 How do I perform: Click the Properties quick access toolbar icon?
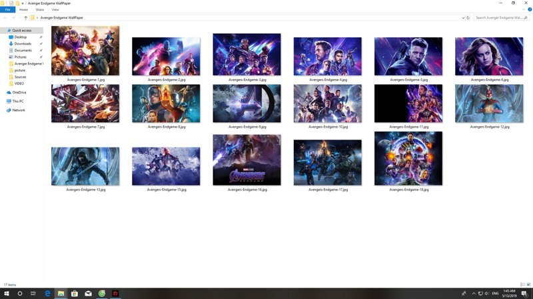pos(11,3)
